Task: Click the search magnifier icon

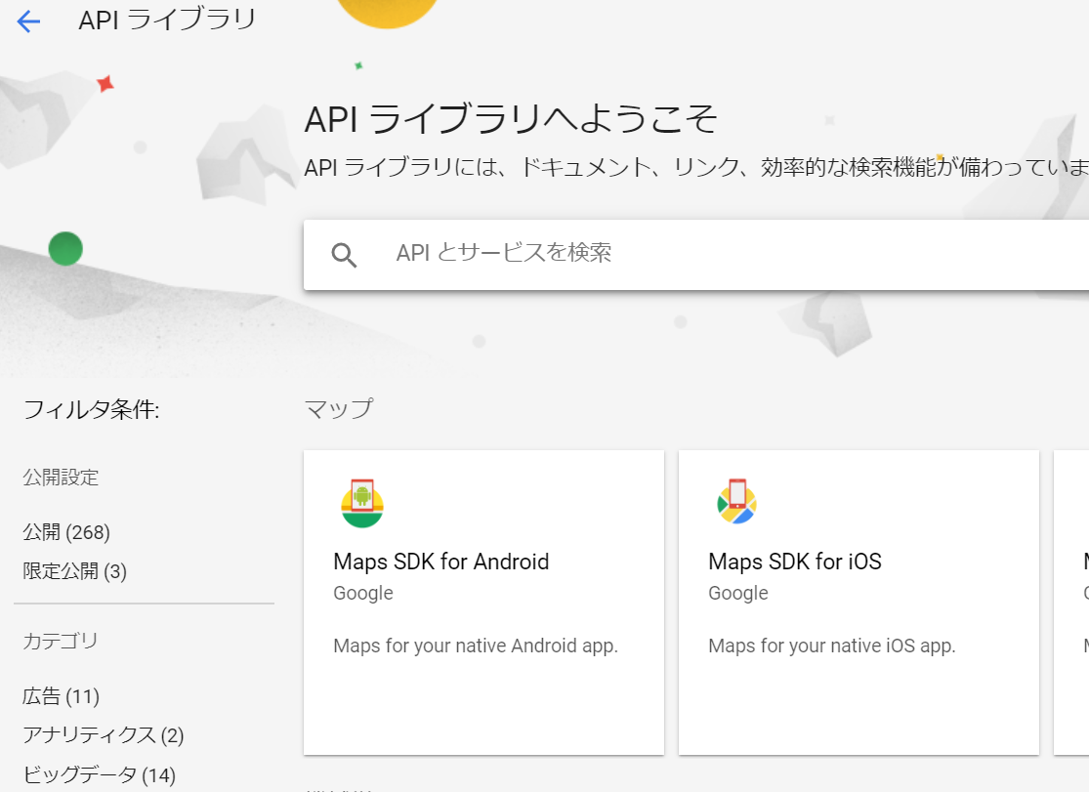Action: 344,255
